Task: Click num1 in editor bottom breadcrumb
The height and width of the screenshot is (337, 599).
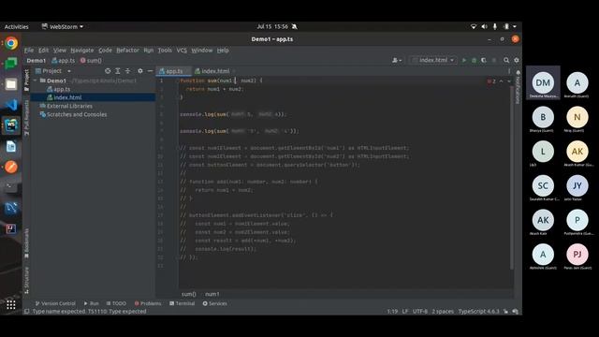Action: click(x=212, y=294)
